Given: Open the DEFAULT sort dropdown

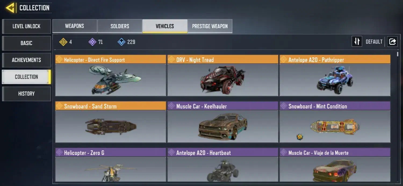Looking at the screenshot, I should point(374,42).
